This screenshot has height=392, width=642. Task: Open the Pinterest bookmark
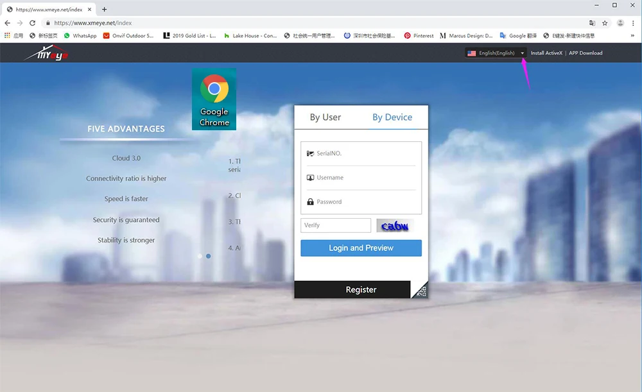pos(419,35)
